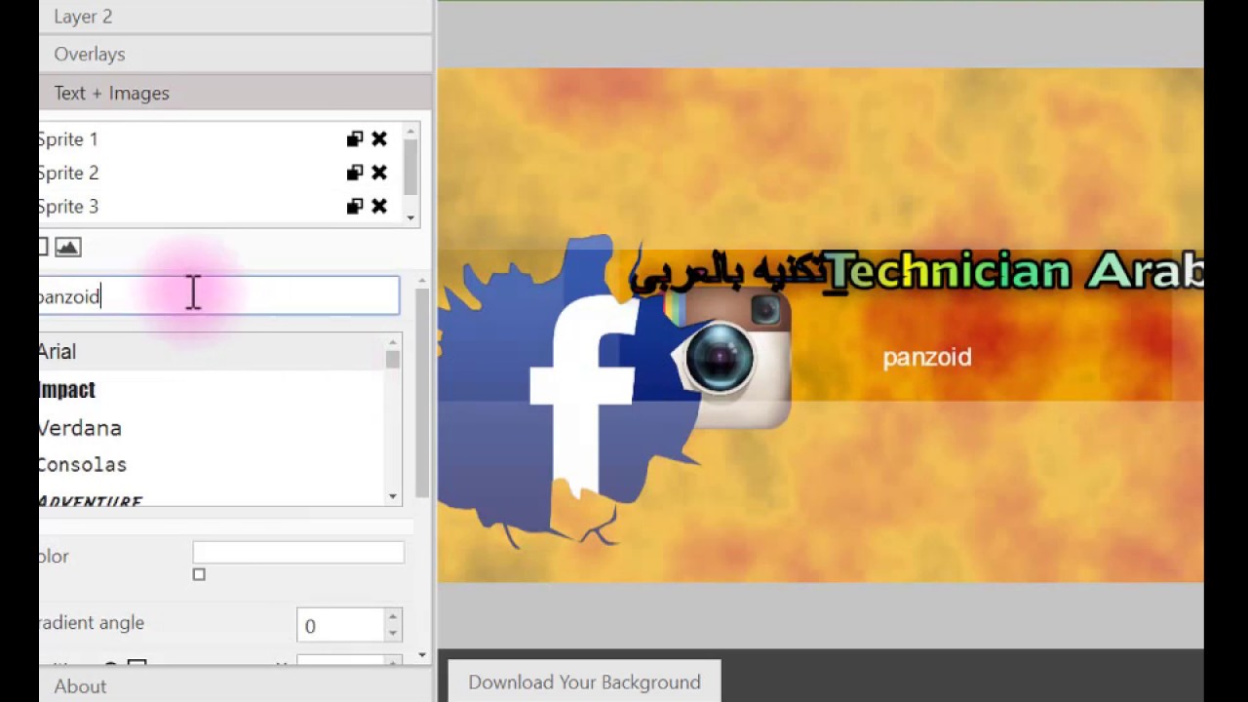
Task: Click the gradient angle number field
Action: tap(340, 626)
